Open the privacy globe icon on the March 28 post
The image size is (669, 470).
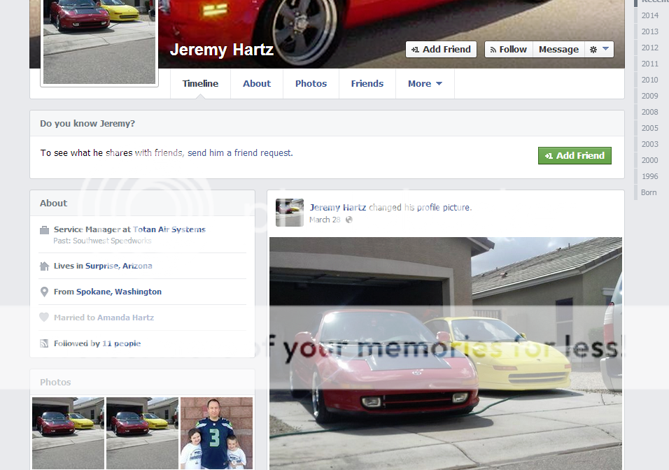tap(348, 219)
